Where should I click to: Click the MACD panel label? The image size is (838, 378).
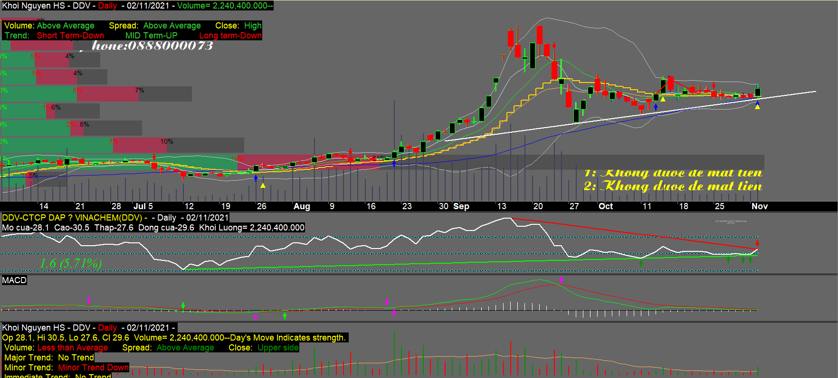(14, 280)
